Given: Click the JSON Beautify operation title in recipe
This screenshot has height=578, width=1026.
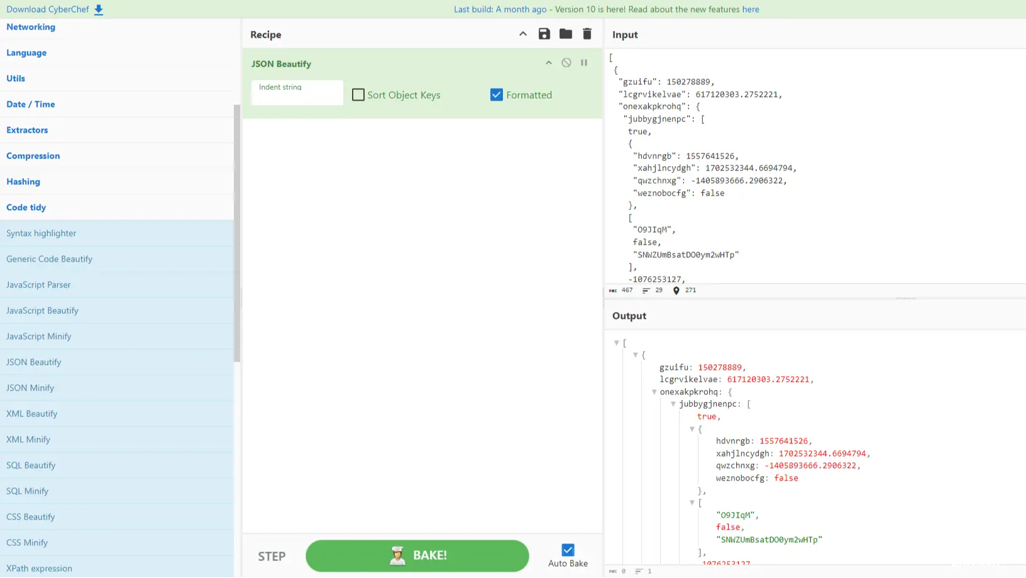Looking at the screenshot, I should [281, 64].
